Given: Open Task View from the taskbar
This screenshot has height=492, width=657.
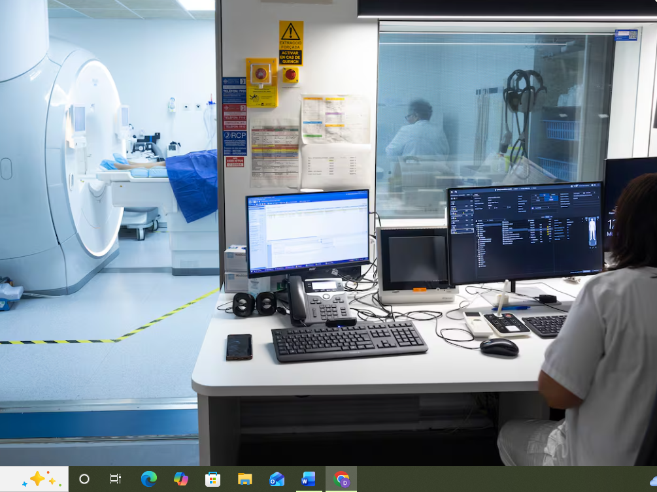Looking at the screenshot, I should coord(116,479).
